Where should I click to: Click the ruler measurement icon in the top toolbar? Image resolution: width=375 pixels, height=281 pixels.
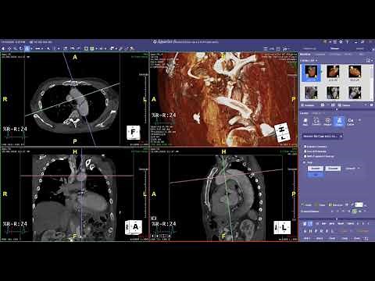(37, 48)
